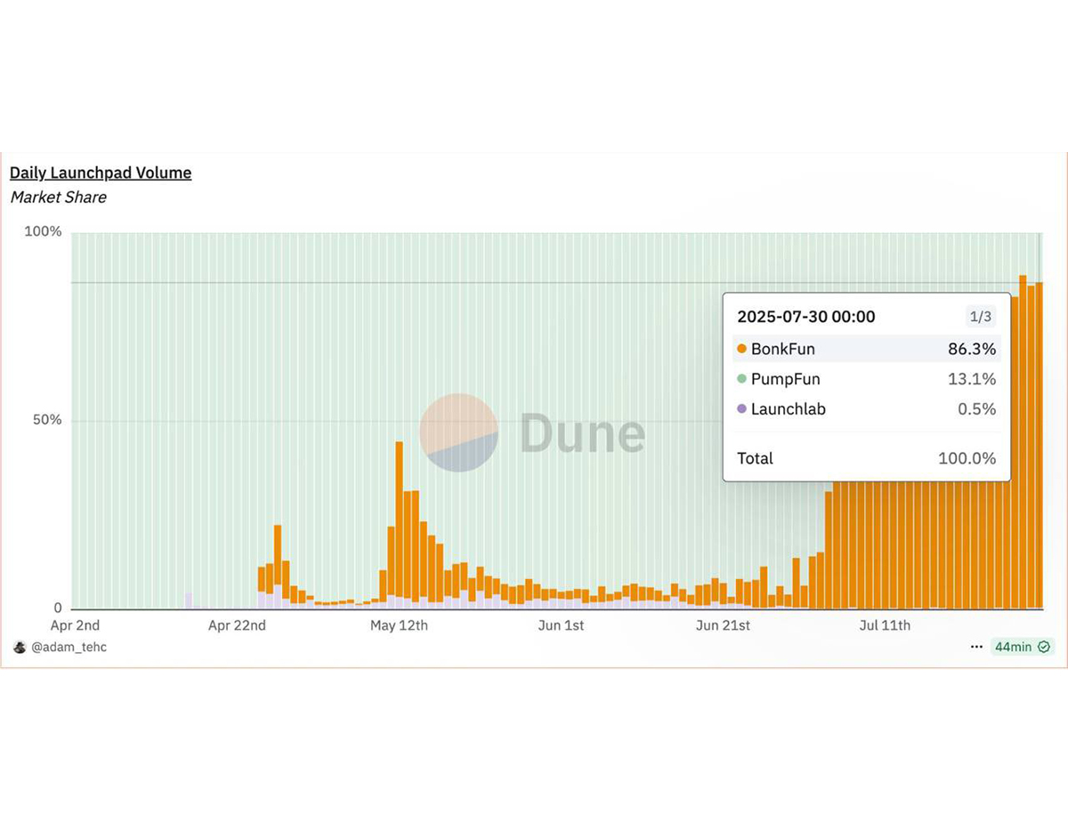Screen dimensions: 1068x822
Task: Click the Jun 21st axis label
Action: pos(723,625)
